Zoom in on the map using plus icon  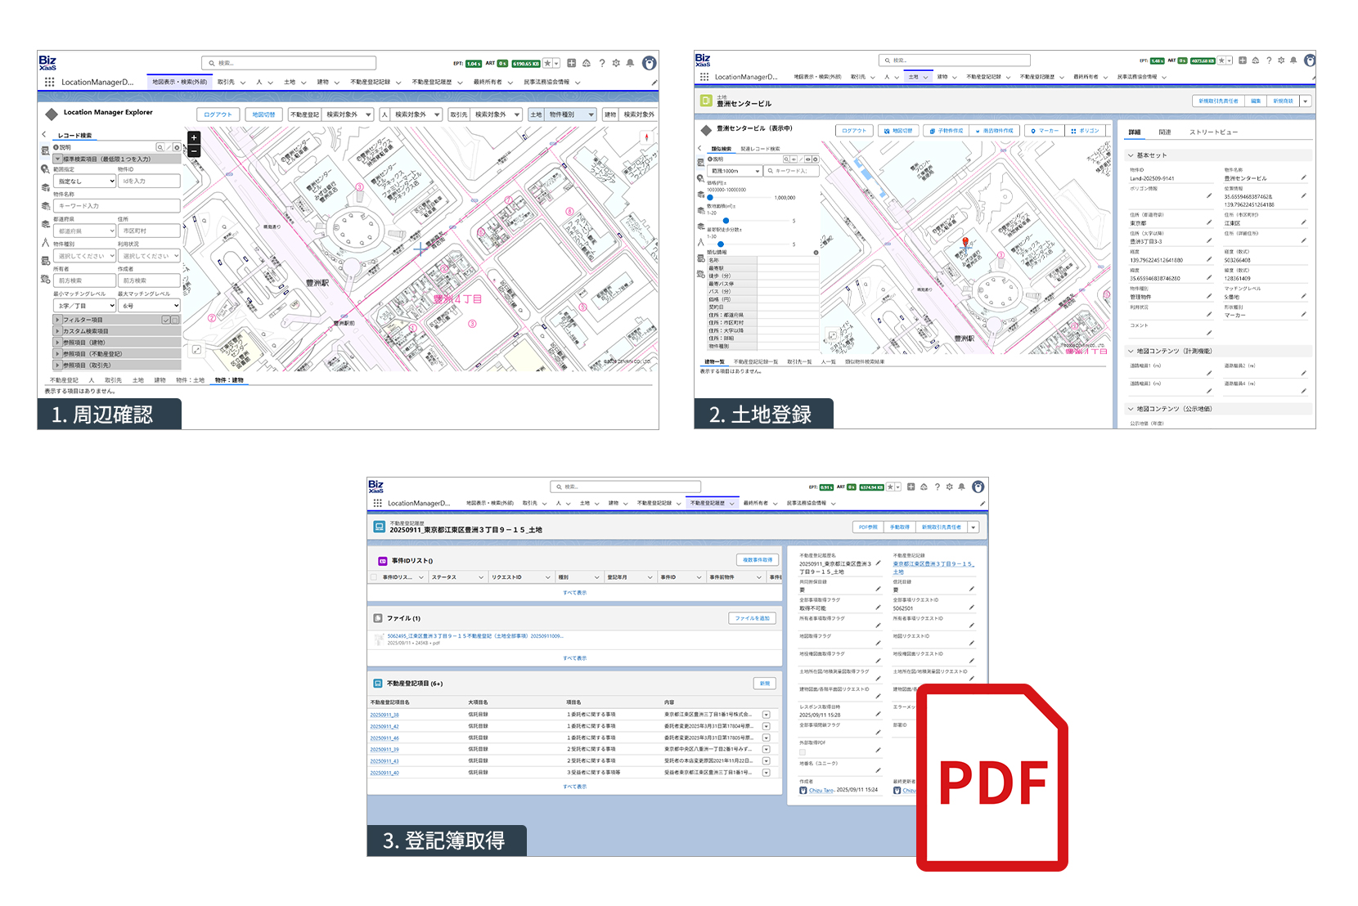(193, 137)
